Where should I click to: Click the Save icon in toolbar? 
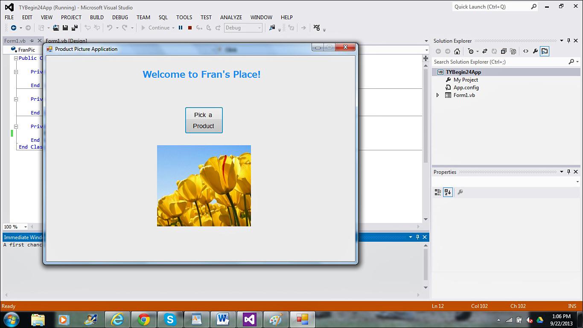coord(65,28)
